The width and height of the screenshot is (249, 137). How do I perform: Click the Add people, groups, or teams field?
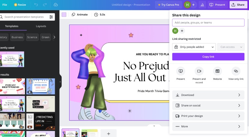coord(208,22)
